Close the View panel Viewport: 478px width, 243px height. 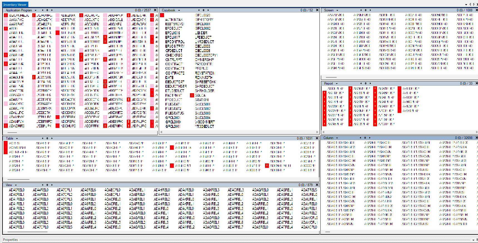[x=317, y=185]
